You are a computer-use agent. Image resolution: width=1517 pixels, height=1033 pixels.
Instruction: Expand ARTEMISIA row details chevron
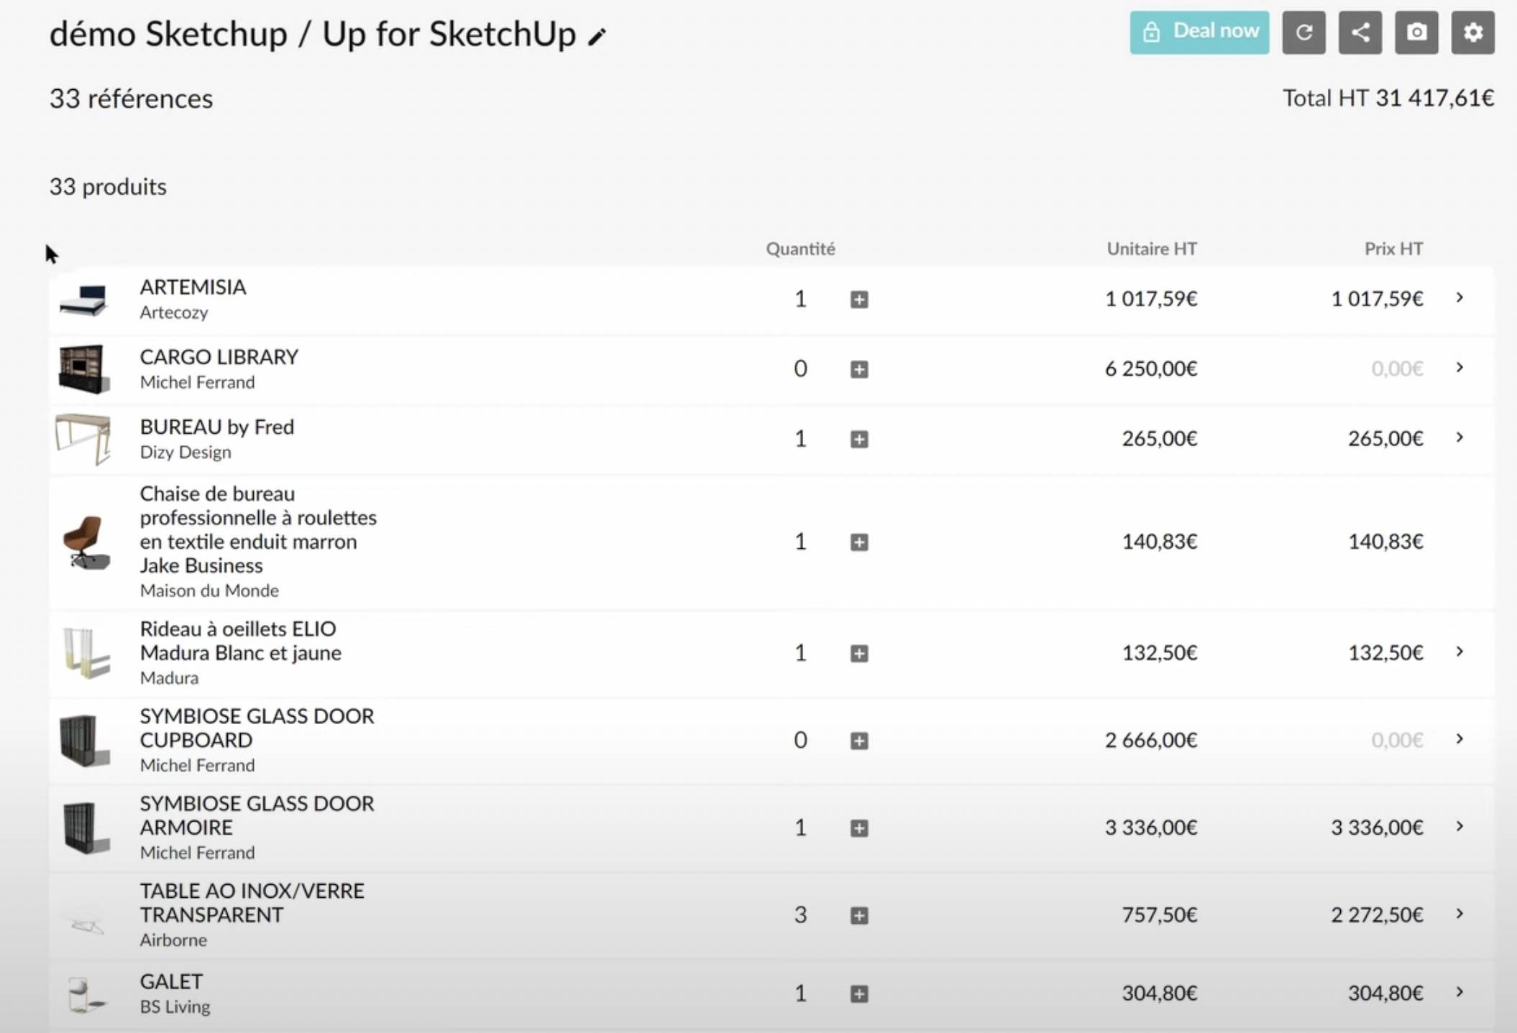(x=1459, y=297)
